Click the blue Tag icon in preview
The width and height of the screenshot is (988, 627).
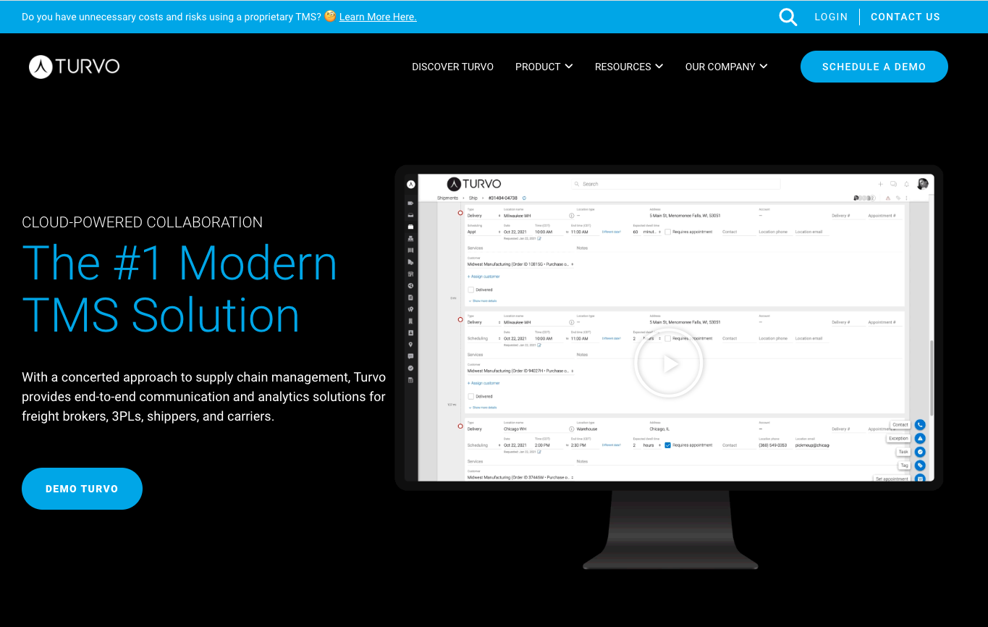tap(920, 466)
